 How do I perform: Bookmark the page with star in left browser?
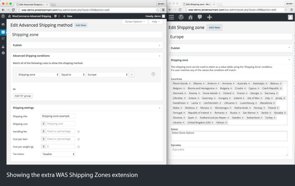point(157,10)
